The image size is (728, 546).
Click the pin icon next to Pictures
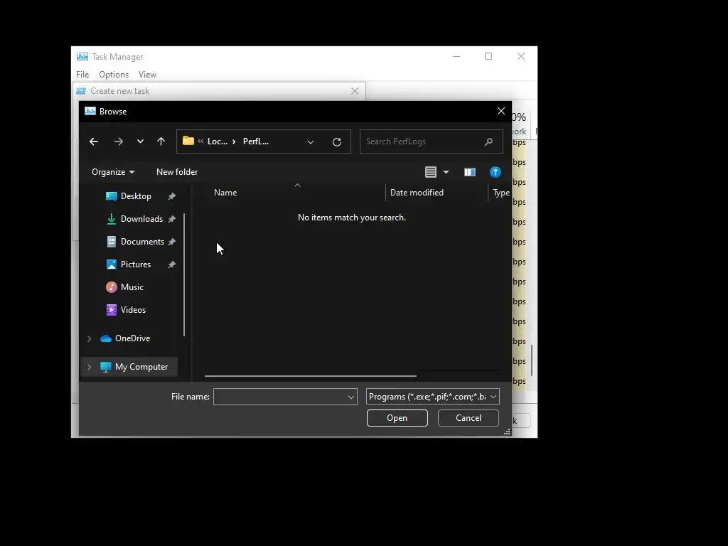point(172,264)
